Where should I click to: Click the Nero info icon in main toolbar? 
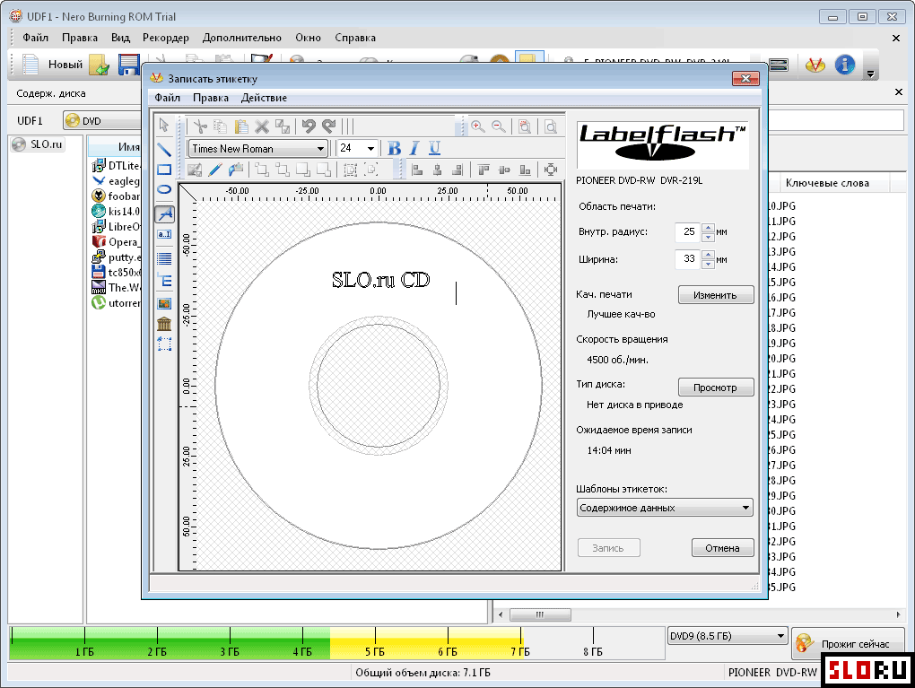click(x=844, y=65)
